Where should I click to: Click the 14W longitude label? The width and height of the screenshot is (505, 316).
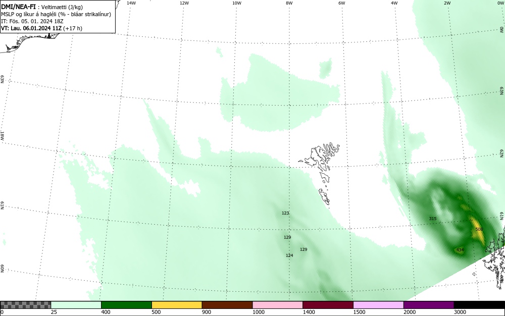[x=131, y=3]
